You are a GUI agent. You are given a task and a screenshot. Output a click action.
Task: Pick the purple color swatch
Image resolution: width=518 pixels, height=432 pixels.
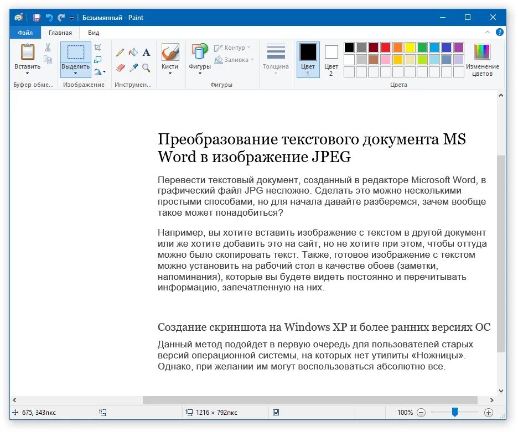pos(459,48)
